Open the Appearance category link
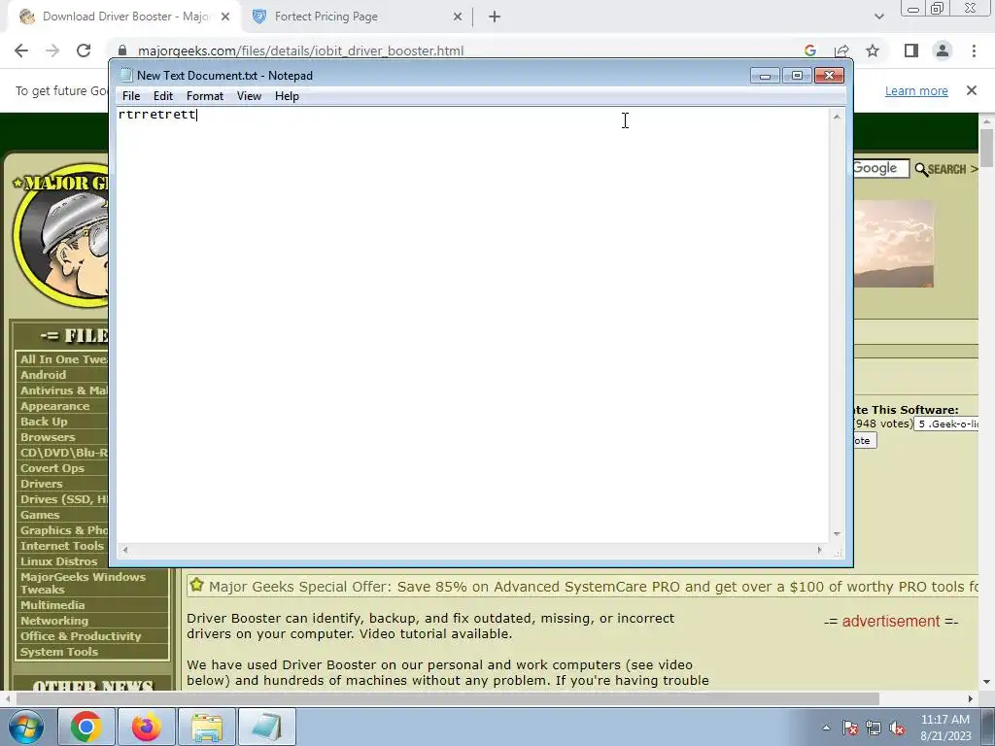The image size is (995, 746). point(54,406)
